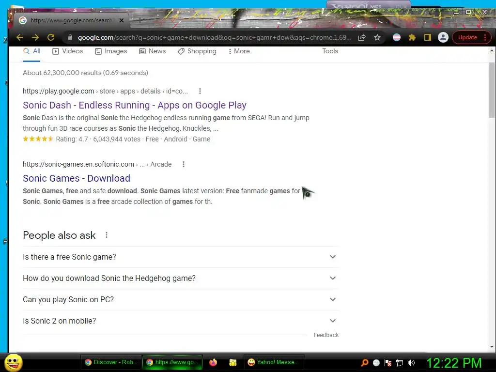Switch to Videos search results
Screen dimensions: 496x372
(x=67, y=51)
